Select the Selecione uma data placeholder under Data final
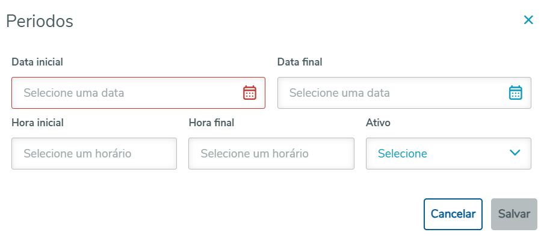This screenshot has width=541, height=241. [x=339, y=93]
